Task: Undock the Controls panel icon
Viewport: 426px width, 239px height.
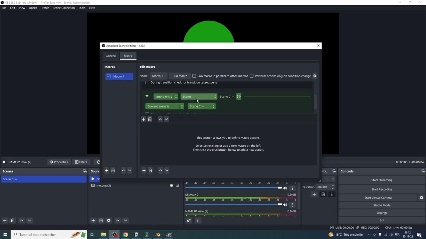Action: point(423,171)
